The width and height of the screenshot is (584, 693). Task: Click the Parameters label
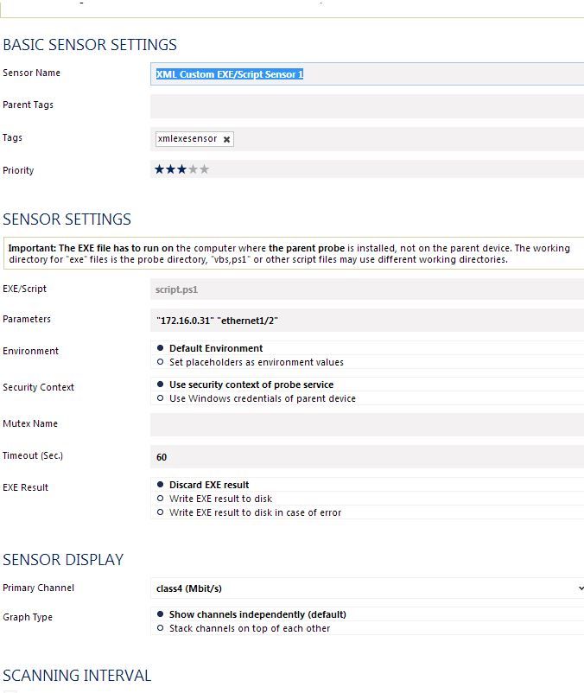tap(27, 319)
